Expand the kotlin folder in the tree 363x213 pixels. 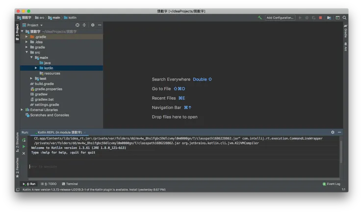(x=36, y=68)
